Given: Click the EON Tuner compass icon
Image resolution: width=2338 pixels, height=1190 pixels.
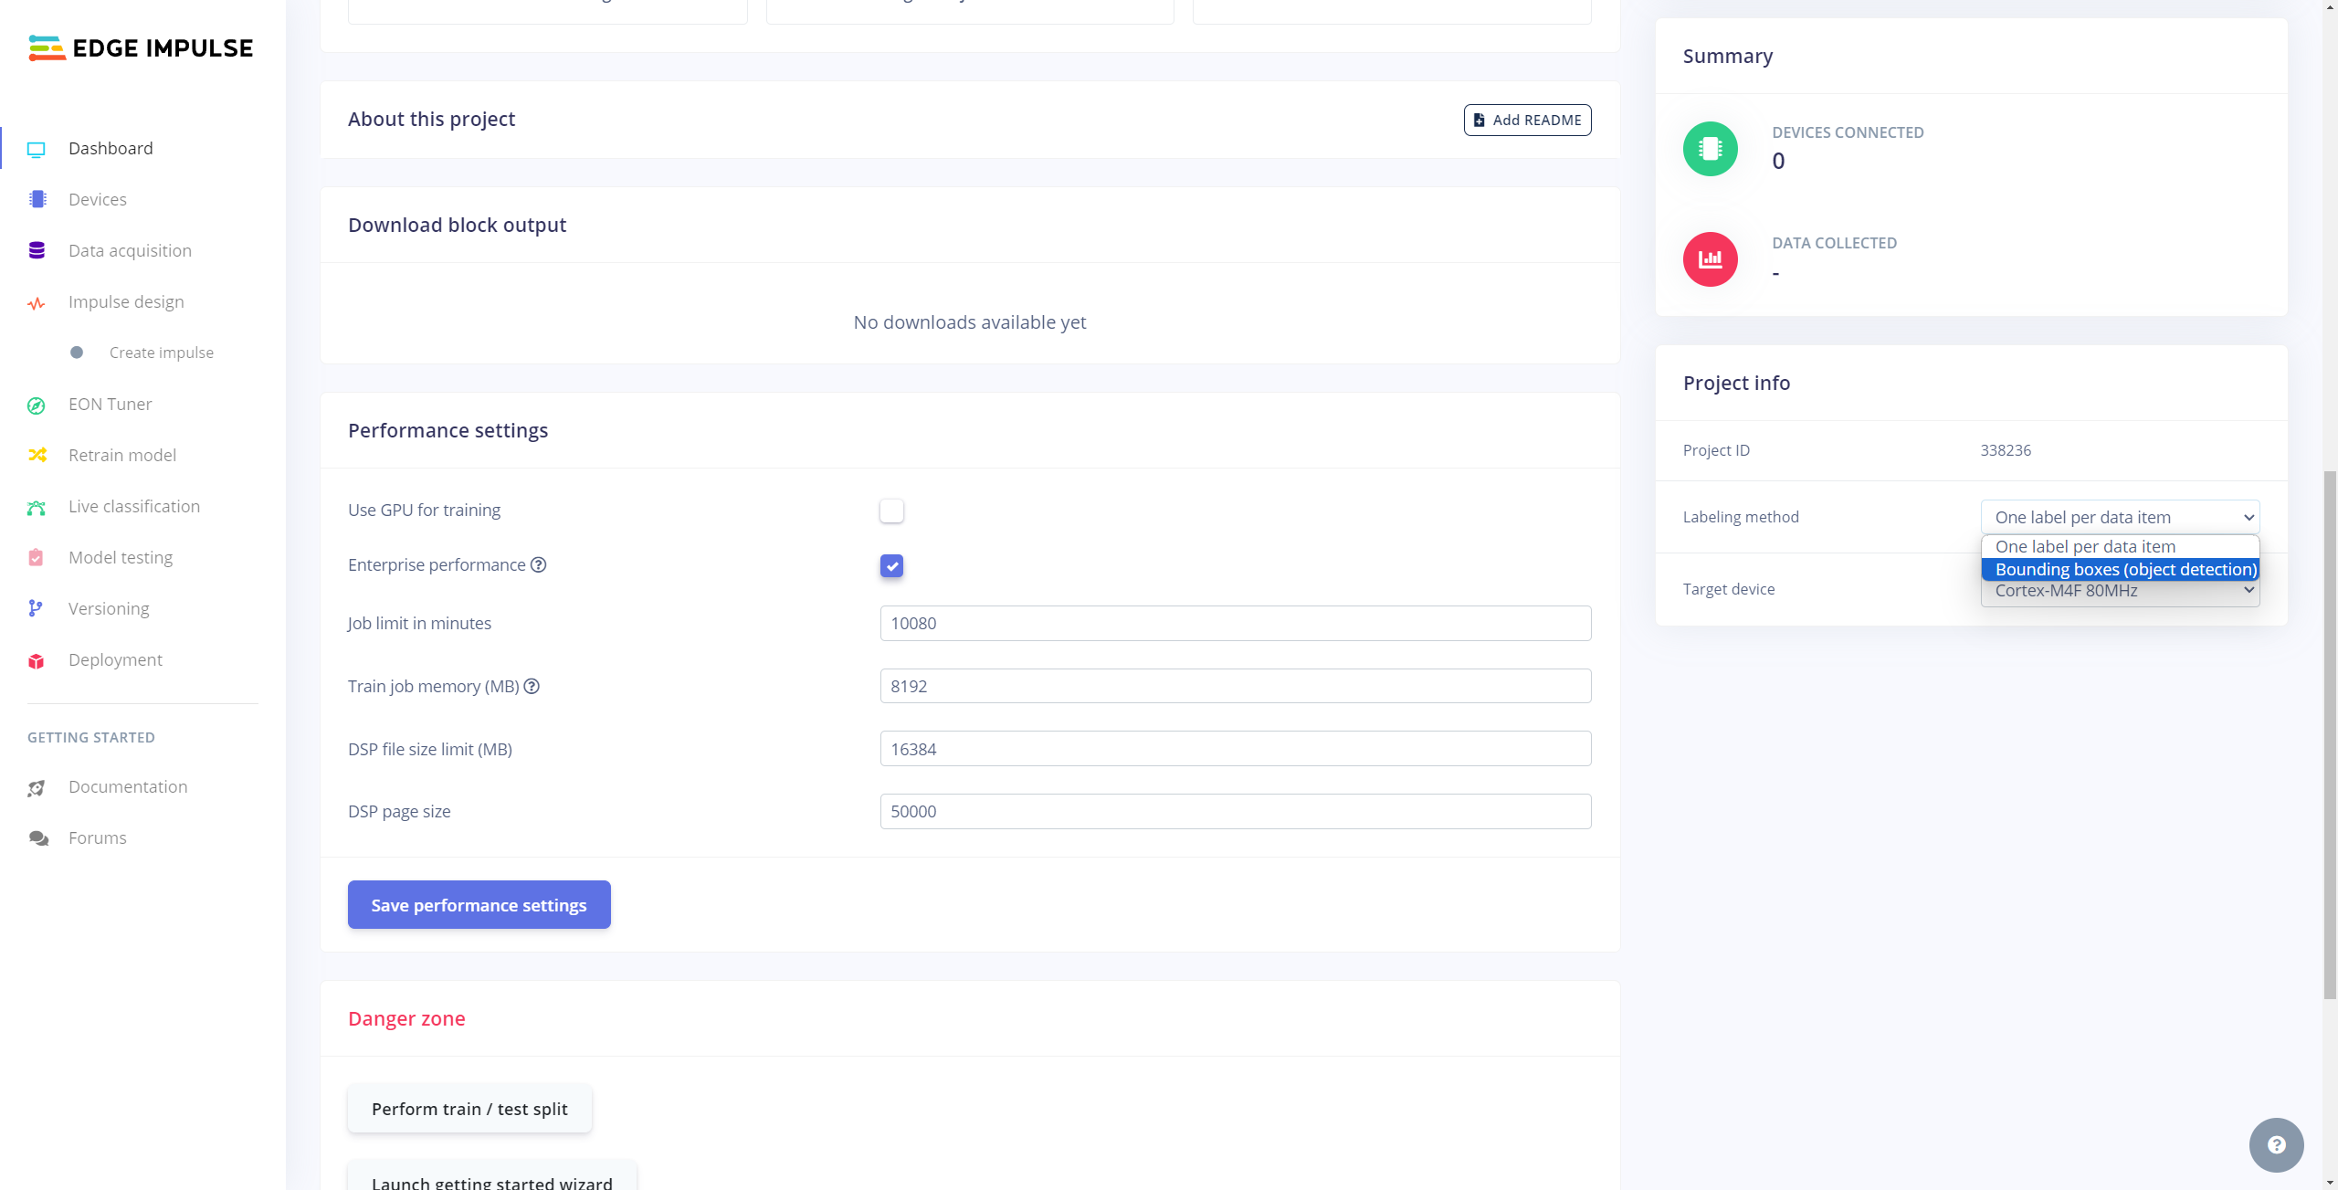Looking at the screenshot, I should tap(37, 405).
